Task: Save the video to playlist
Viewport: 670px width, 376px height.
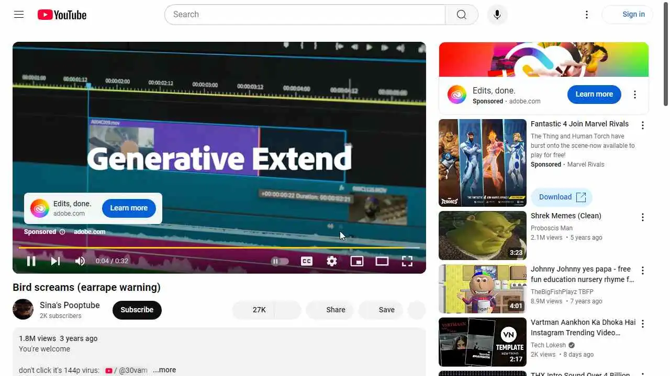Action: pos(381,310)
